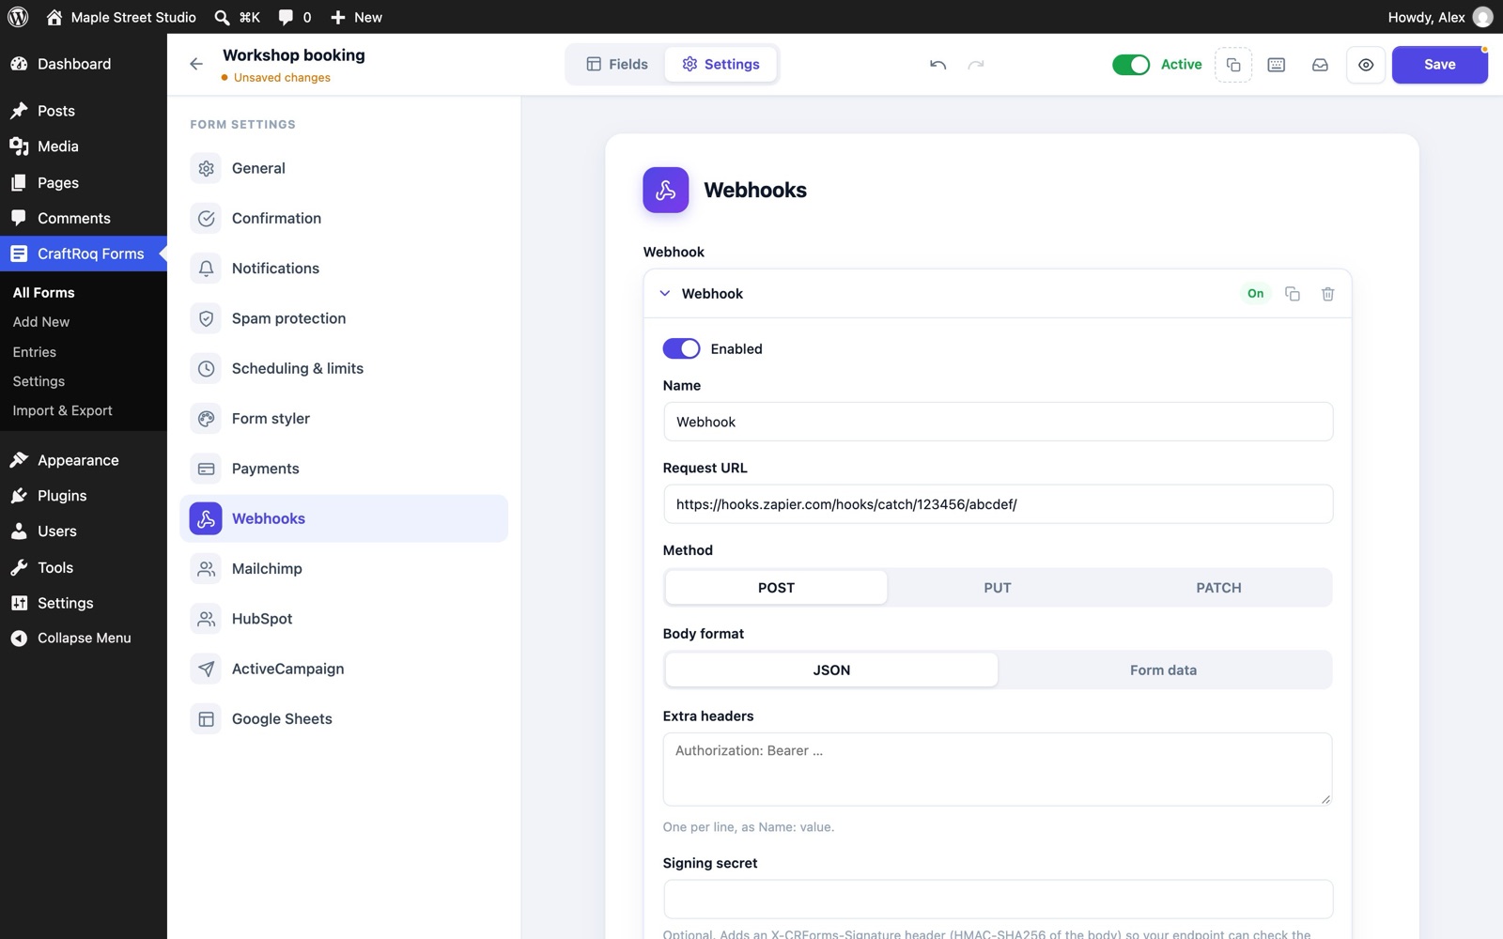This screenshot has height=939, width=1503.
Task: Click the Save button
Action: pos(1439,65)
